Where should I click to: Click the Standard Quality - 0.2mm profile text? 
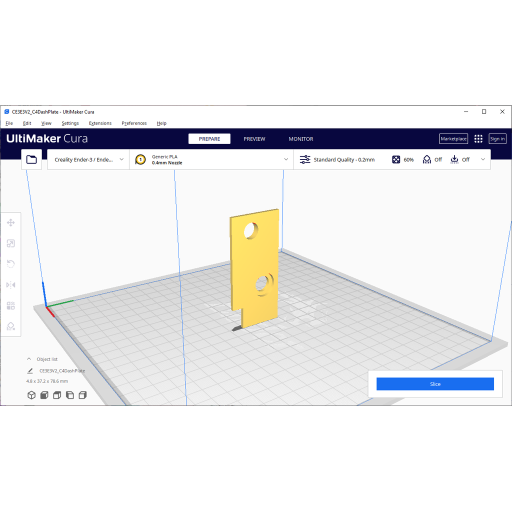coord(344,159)
